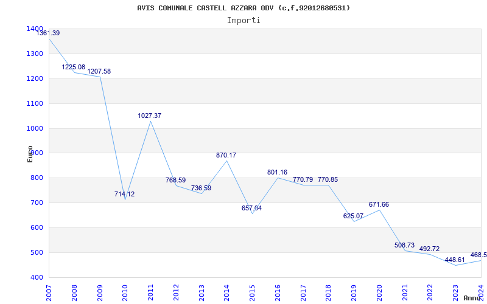Click the 2014 x-axis year label
This screenshot has height=304, width=487.
click(x=226, y=293)
